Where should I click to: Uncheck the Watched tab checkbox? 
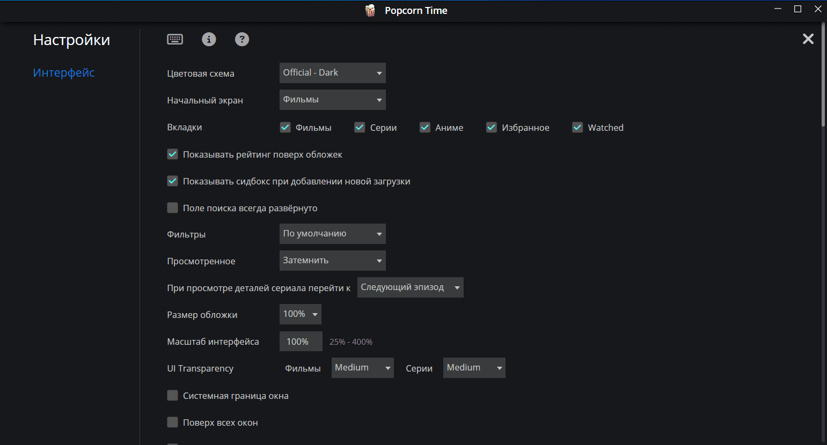[x=577, y=128]
